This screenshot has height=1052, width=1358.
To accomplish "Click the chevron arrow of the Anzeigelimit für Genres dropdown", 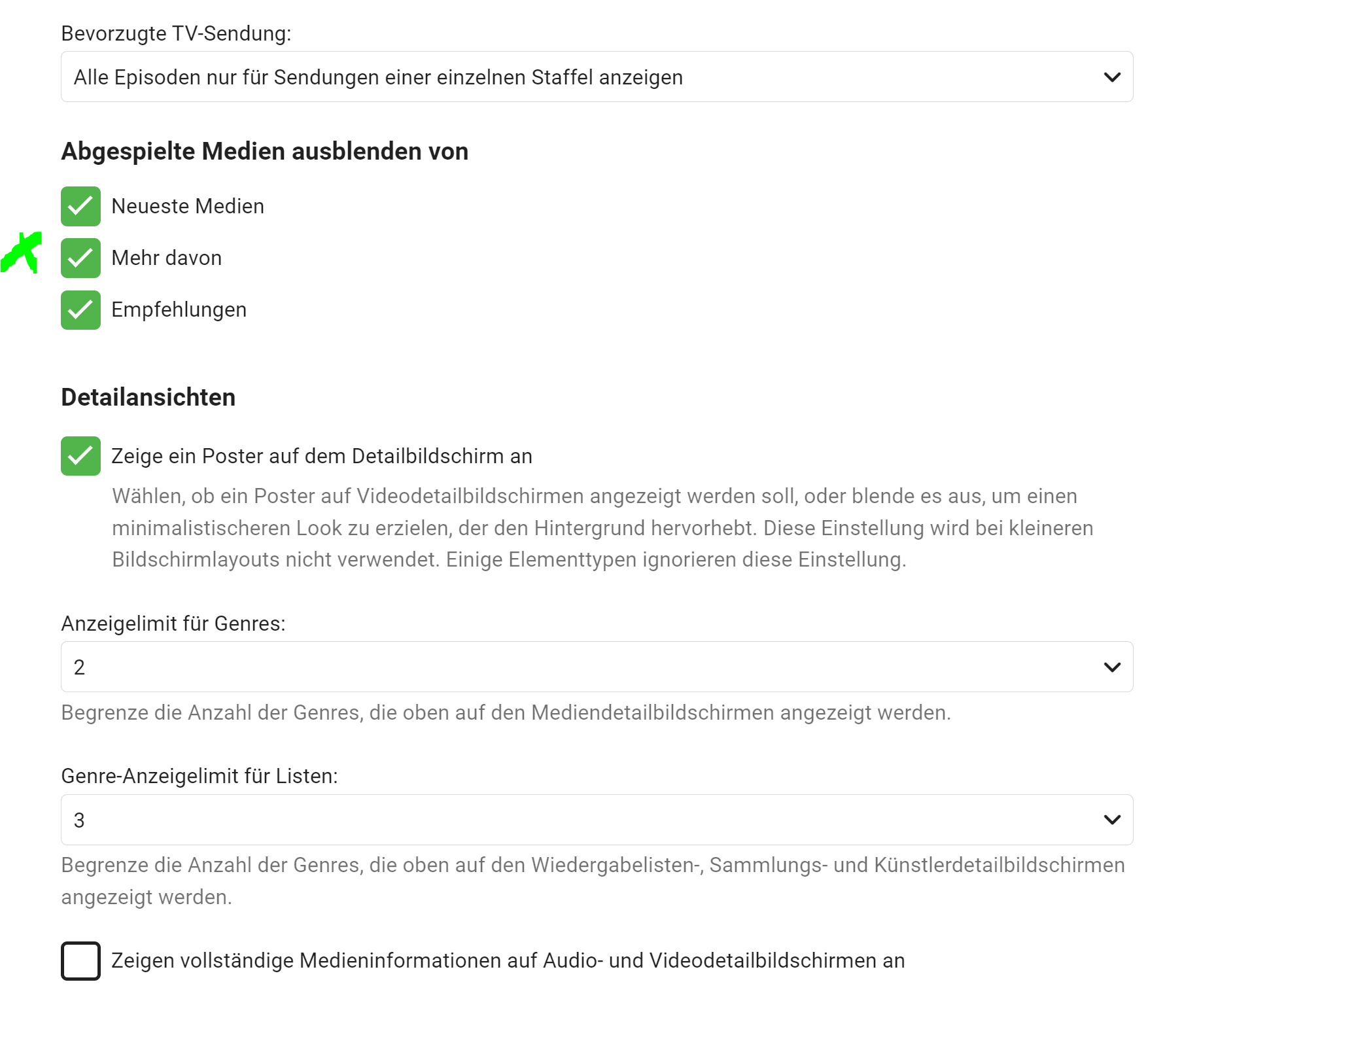I will coord(1111,667).
